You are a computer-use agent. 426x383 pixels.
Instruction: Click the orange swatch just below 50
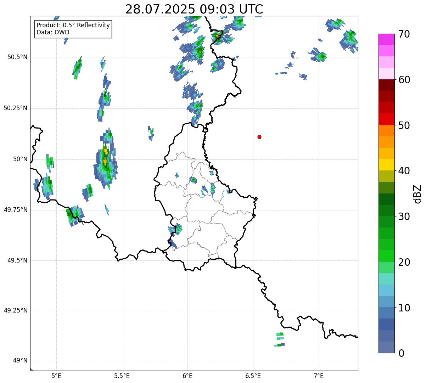tap(387, 131)
